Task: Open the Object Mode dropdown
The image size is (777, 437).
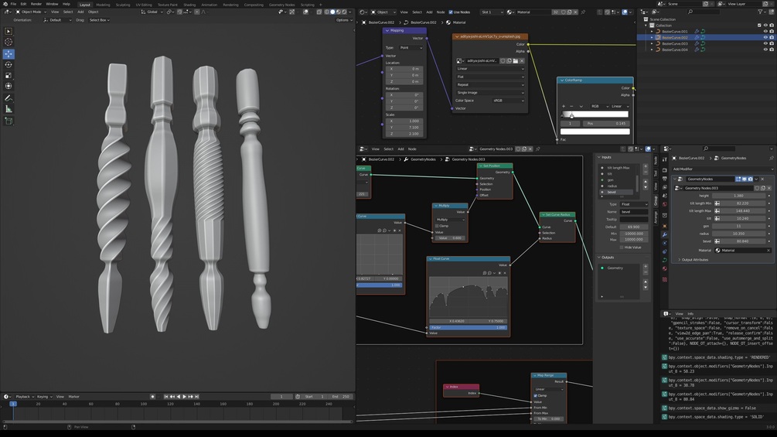Action: (31, 12)
